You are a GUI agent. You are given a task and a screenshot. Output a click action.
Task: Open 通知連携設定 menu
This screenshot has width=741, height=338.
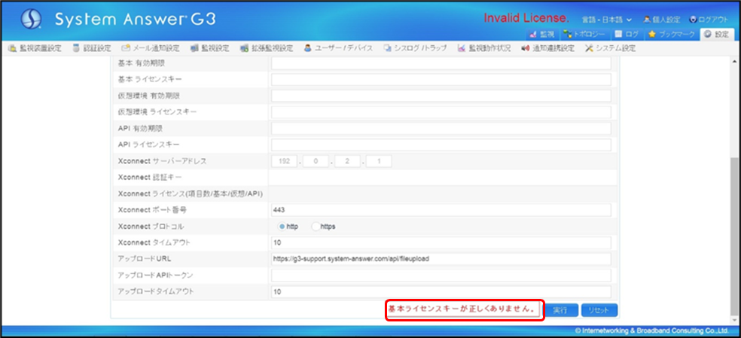click(547, 48)
